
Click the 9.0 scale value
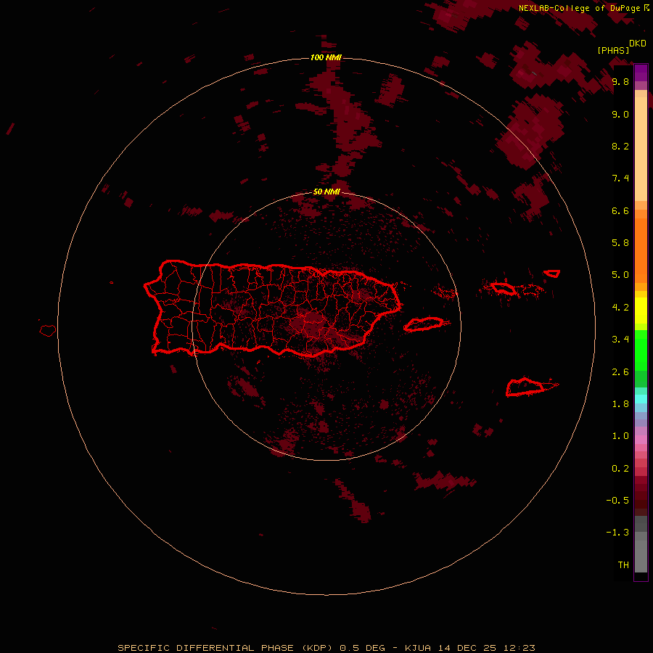tap(620, 114)
